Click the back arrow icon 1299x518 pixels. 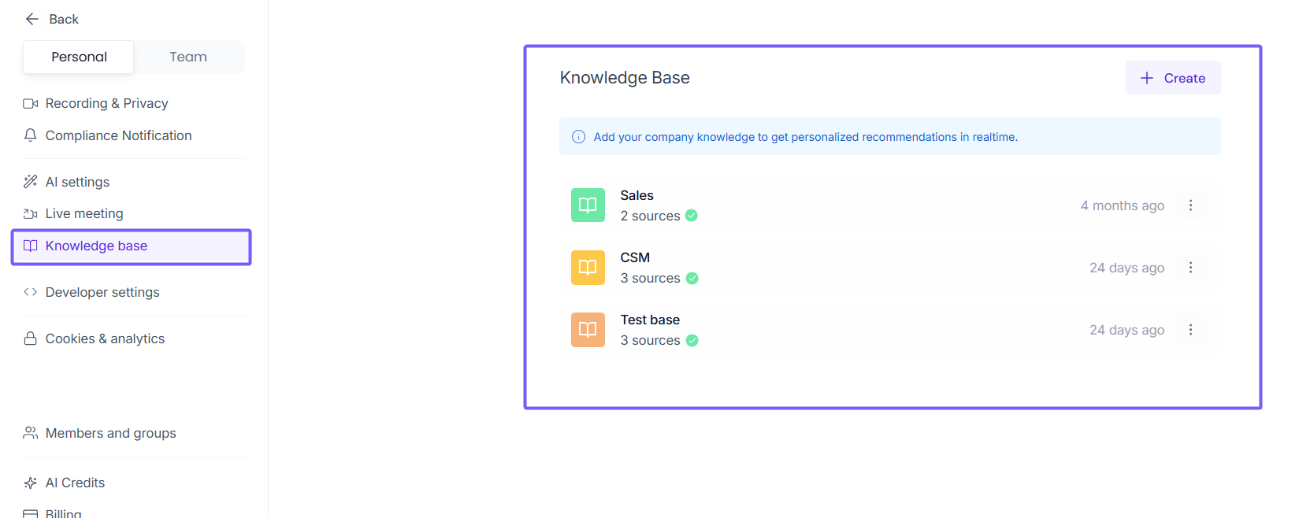click(x=32, y=19)
